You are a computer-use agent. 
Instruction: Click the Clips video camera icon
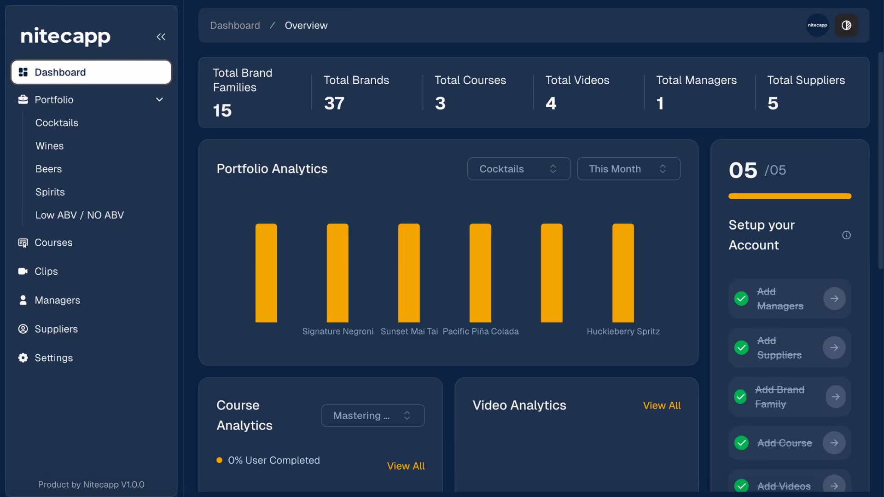[23, 271]
